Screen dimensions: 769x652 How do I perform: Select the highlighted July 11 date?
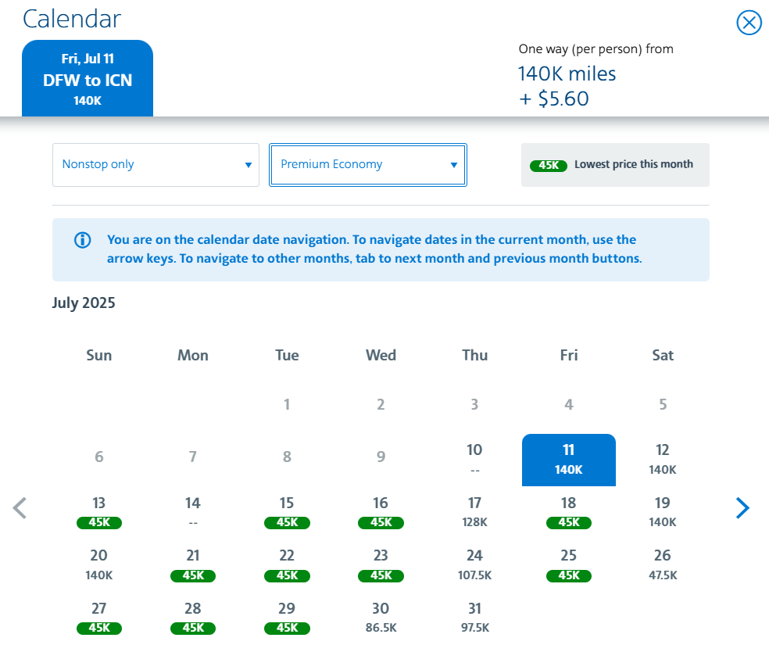click(568, 460)
